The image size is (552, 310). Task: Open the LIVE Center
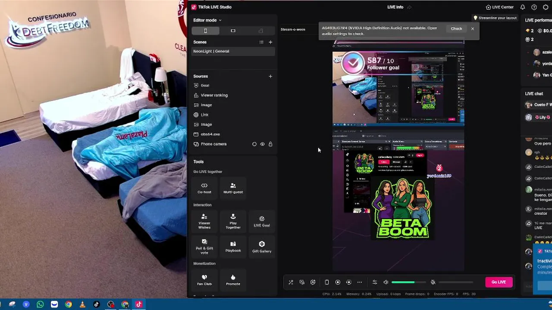tap(499, 7)
